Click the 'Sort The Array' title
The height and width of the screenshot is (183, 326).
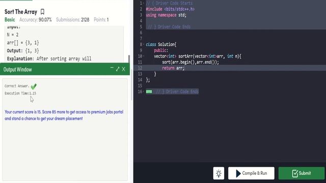(21, 12)
